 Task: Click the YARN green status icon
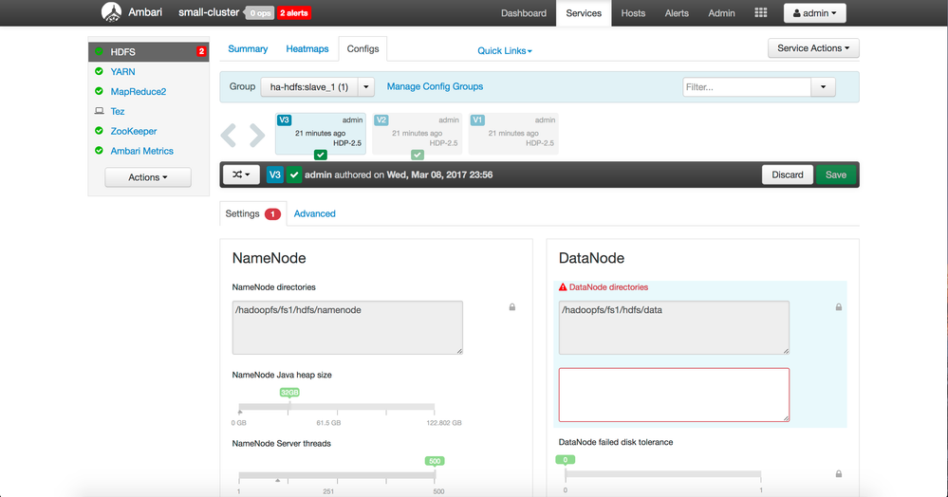99,71
